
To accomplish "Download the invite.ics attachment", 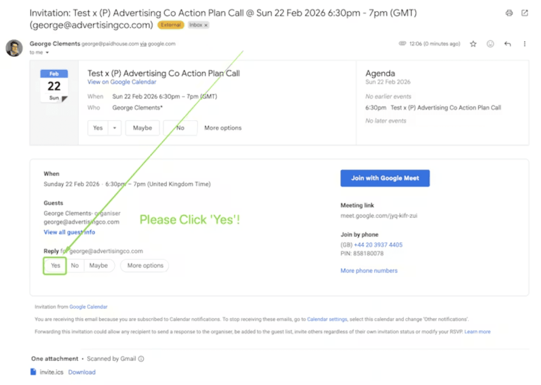I will pos(82,372).
